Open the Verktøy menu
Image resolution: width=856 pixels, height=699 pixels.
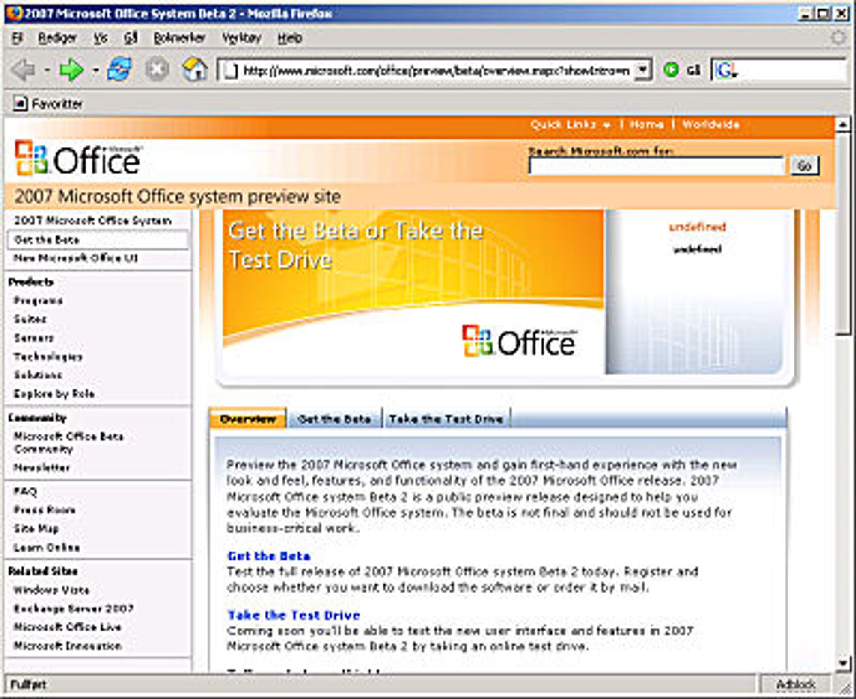pos(241,38)
